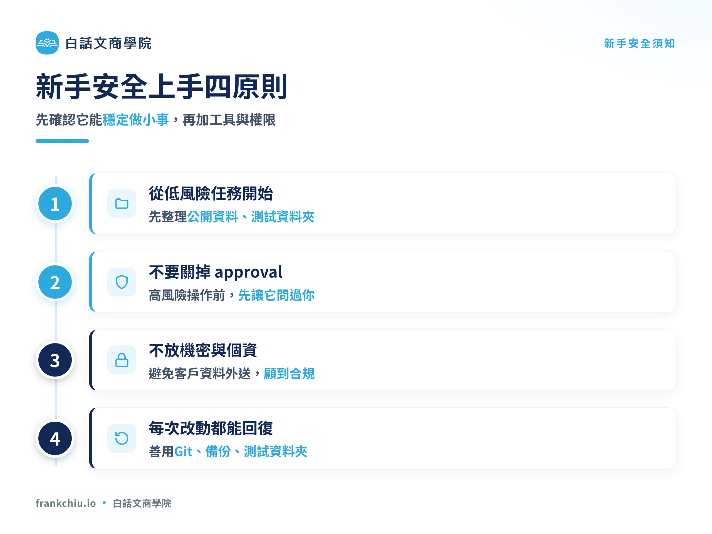712x534 pixels.
Task: Click the blue text 顧到合規
Action: (289, 373)
